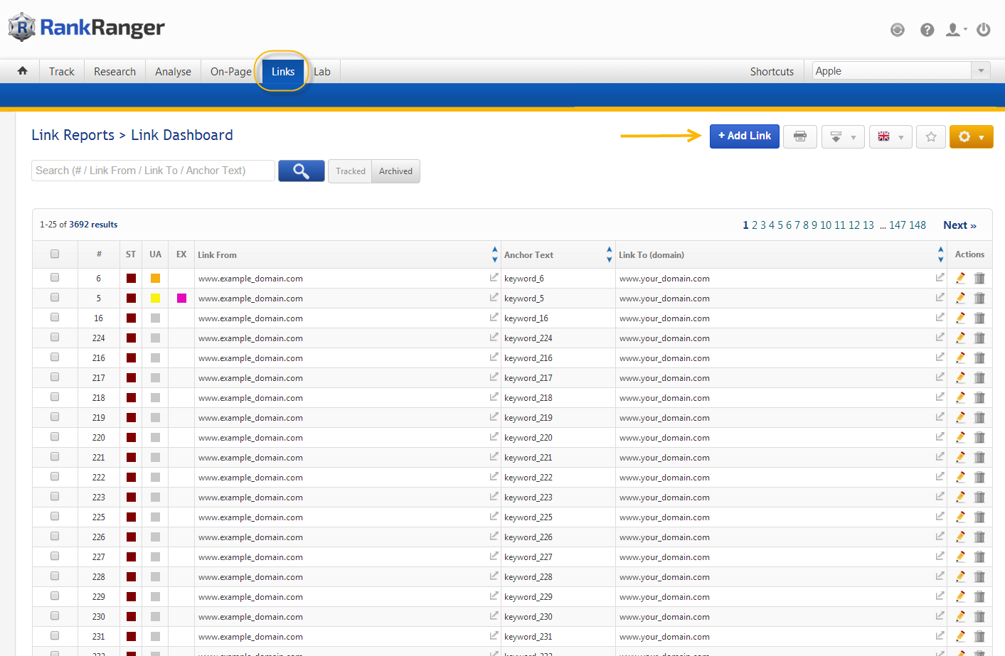The width and height of the screenshot is (1005, 656).
Task: Open external link icon for keyword_16 Link From
Action: pyautogui.click(x=494, y=318)
